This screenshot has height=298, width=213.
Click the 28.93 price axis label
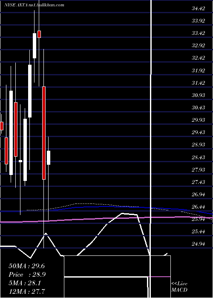(x=199, y=145)
